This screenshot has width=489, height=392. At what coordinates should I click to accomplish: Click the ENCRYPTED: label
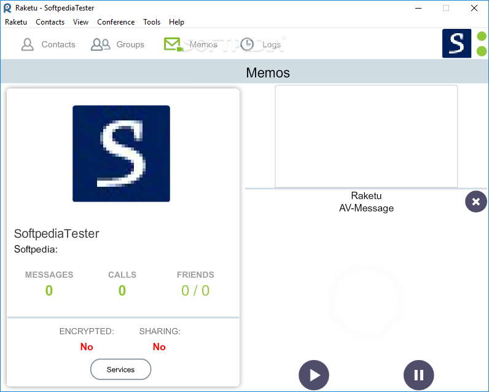(87, 331)
